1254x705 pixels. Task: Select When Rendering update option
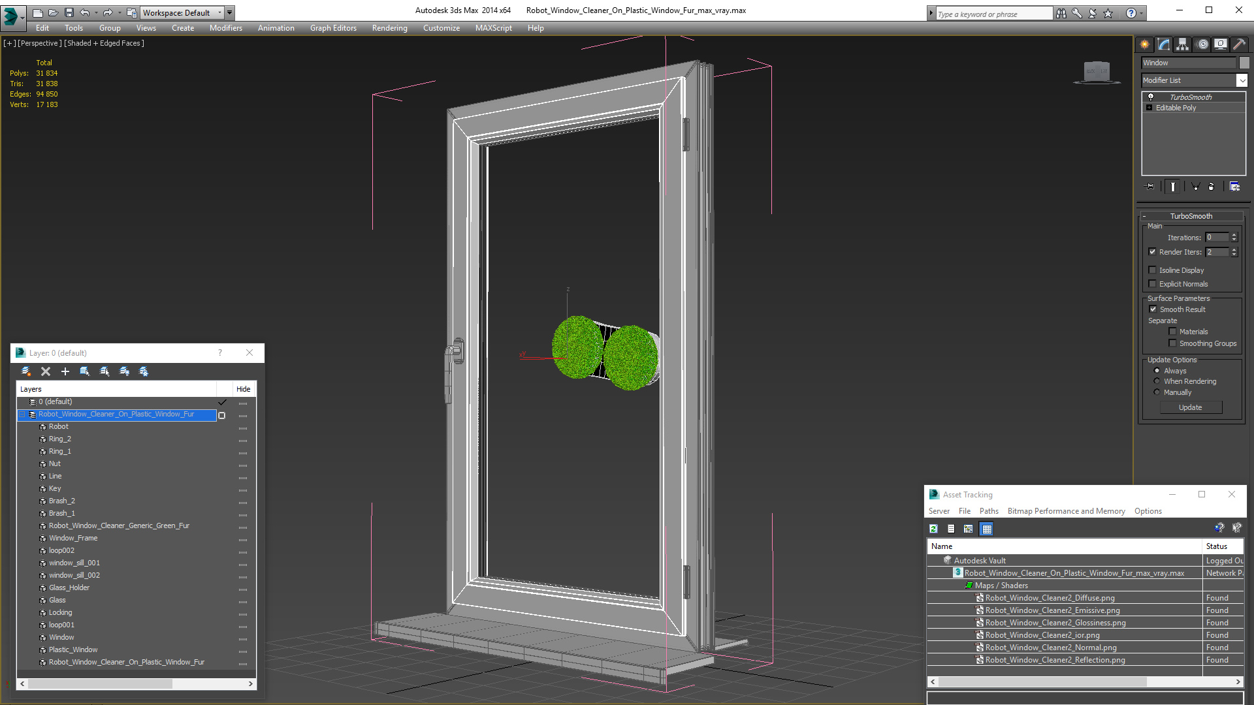(x=1157, y=381)
